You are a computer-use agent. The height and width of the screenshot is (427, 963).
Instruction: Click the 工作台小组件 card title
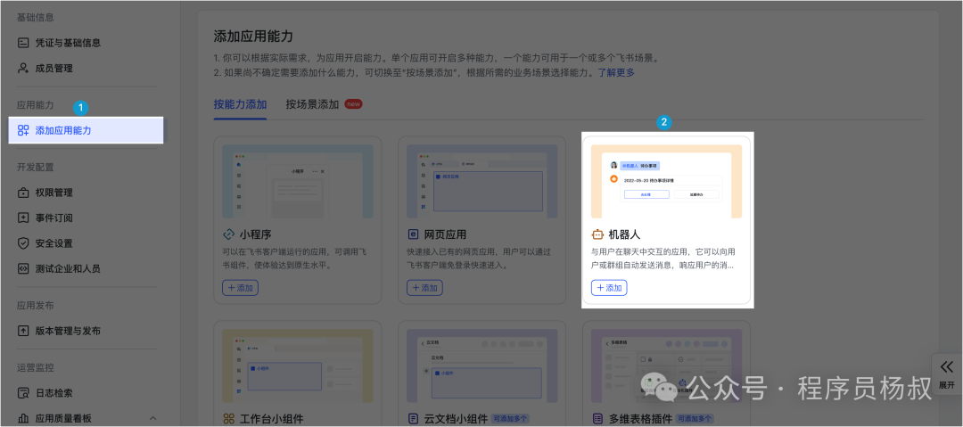(x=272, y=419)
